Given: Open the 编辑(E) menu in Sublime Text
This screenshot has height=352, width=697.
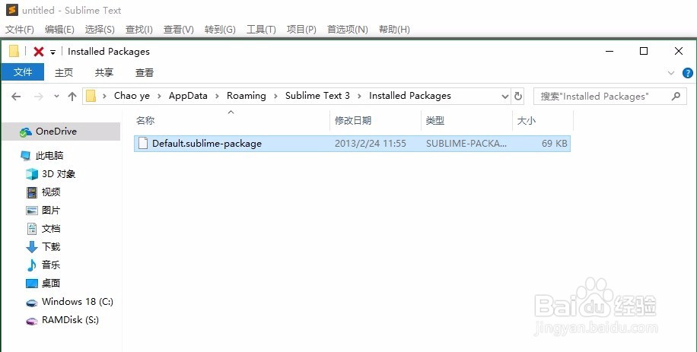Looking at the screenshot, I should pos(59,30).
